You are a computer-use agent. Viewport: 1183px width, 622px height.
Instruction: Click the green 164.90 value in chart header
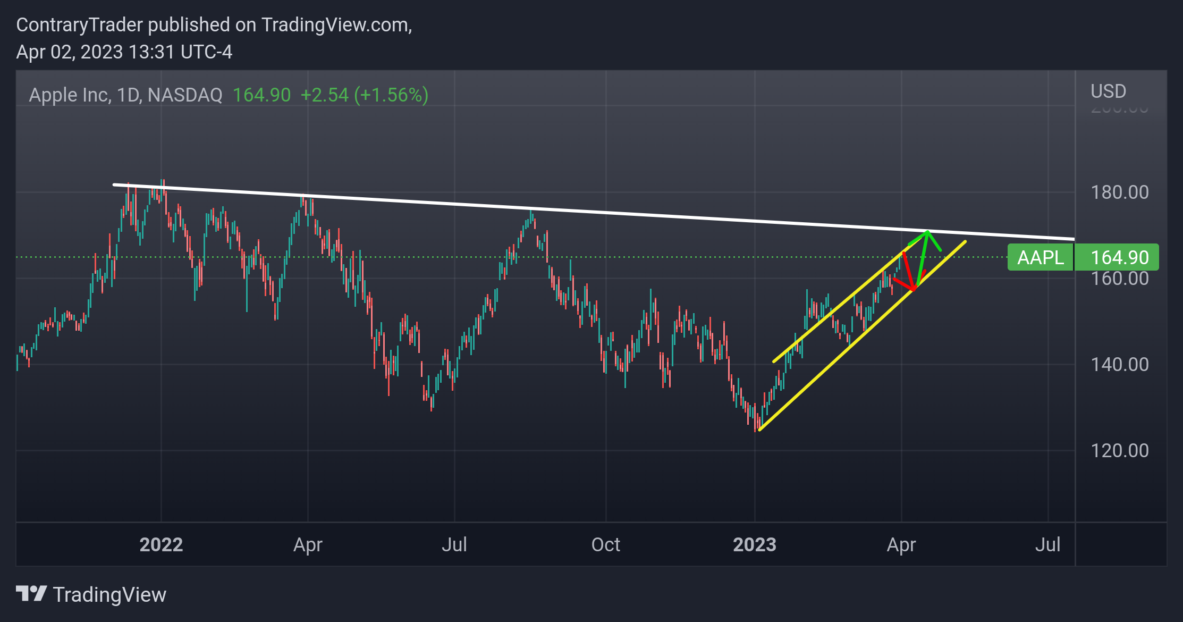[262, 95]
